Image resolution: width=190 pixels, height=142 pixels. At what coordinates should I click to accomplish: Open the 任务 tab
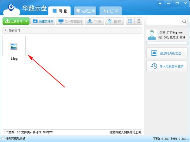[111, 11]
